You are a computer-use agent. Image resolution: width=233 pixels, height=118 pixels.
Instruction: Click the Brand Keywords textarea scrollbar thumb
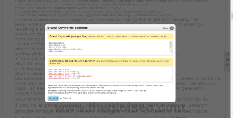(x=171, y=44)
